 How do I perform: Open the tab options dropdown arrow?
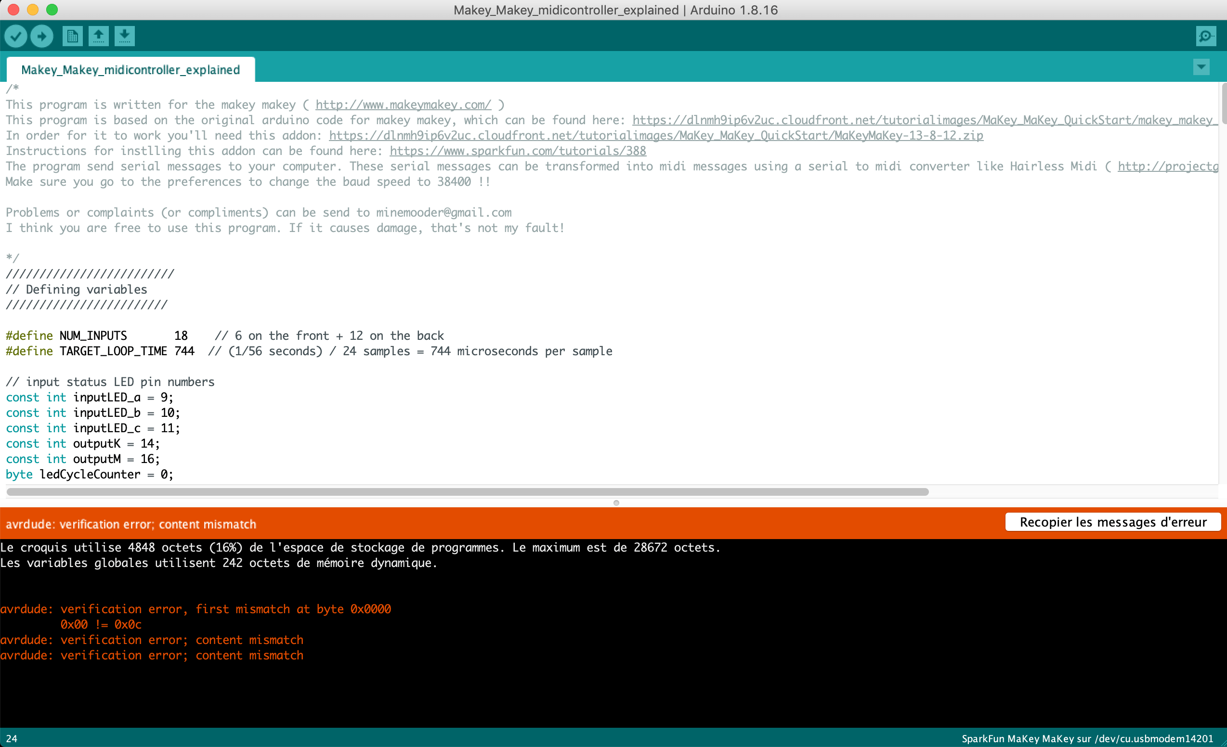(1201, 67)
